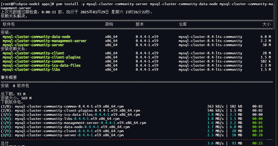Click the '安装:' section label
278x146 pixels.
coord(6,33)
